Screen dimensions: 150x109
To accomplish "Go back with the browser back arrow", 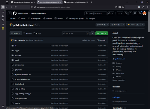I will pos(7,7).
